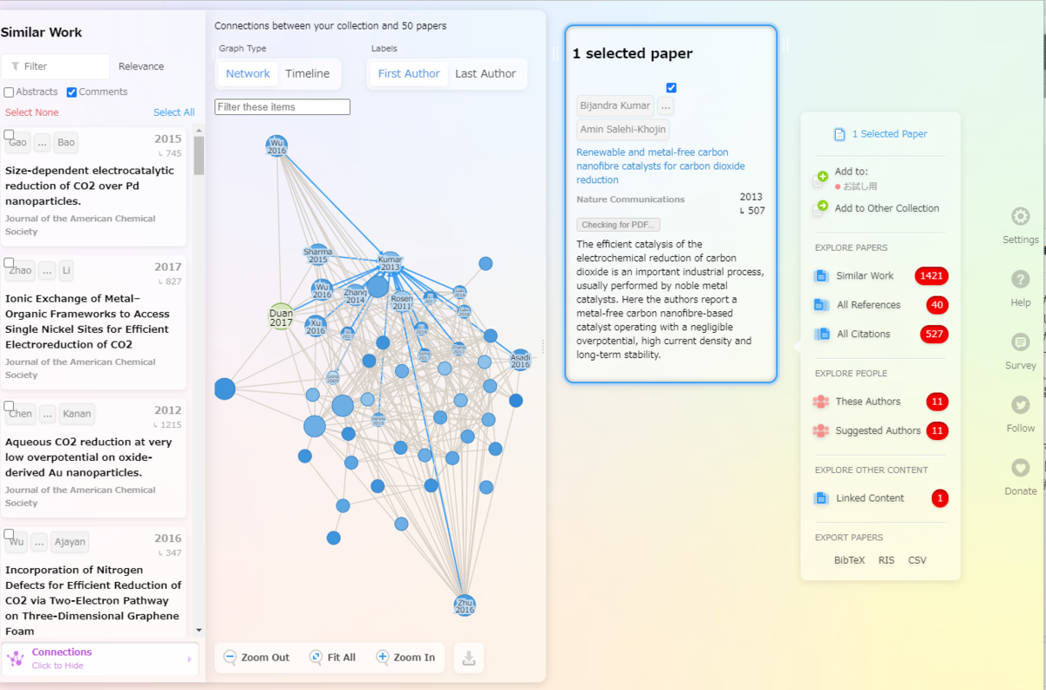Image resolution: width=1046 pixels, height=690 pixels.
Task: Click the Kanan author tag
Action: 77,414
